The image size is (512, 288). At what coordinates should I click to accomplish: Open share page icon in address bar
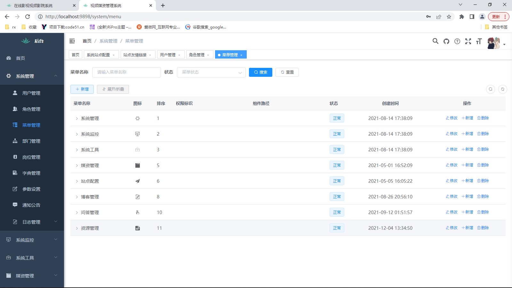(x=439, y=17)
